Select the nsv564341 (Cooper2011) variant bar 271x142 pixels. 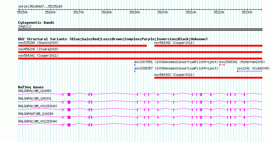140,59
